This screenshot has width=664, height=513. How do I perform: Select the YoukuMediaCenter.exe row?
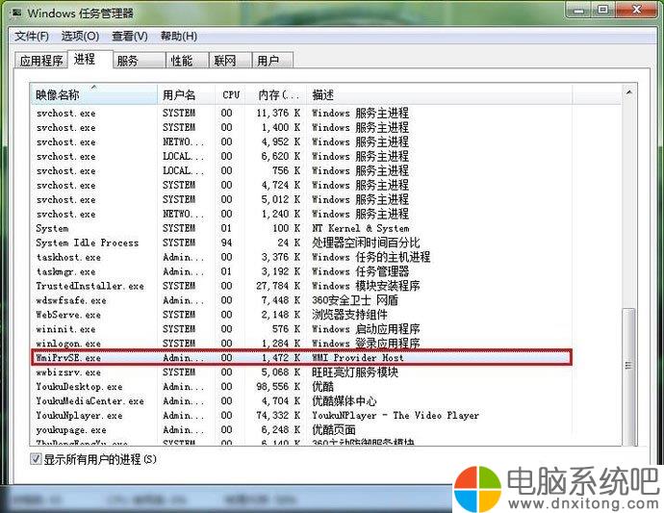tap(300, 401)
